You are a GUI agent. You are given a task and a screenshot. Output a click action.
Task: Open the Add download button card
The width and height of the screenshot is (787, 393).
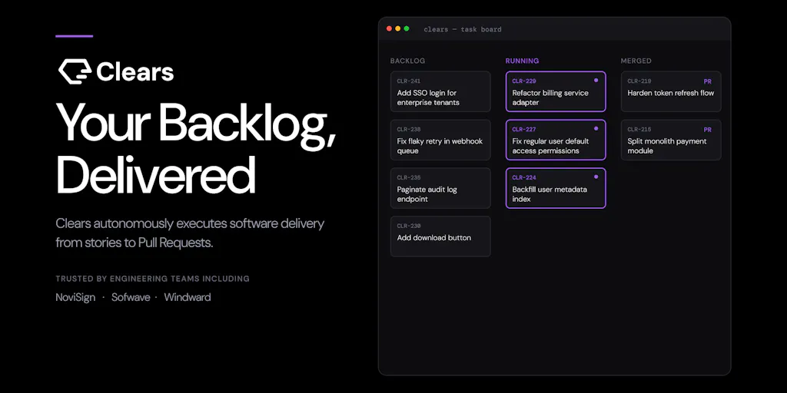[x=440, y=236]
